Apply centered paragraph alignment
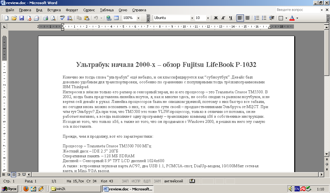The height and width of the screenshot is (193, 330). point(247,18)
